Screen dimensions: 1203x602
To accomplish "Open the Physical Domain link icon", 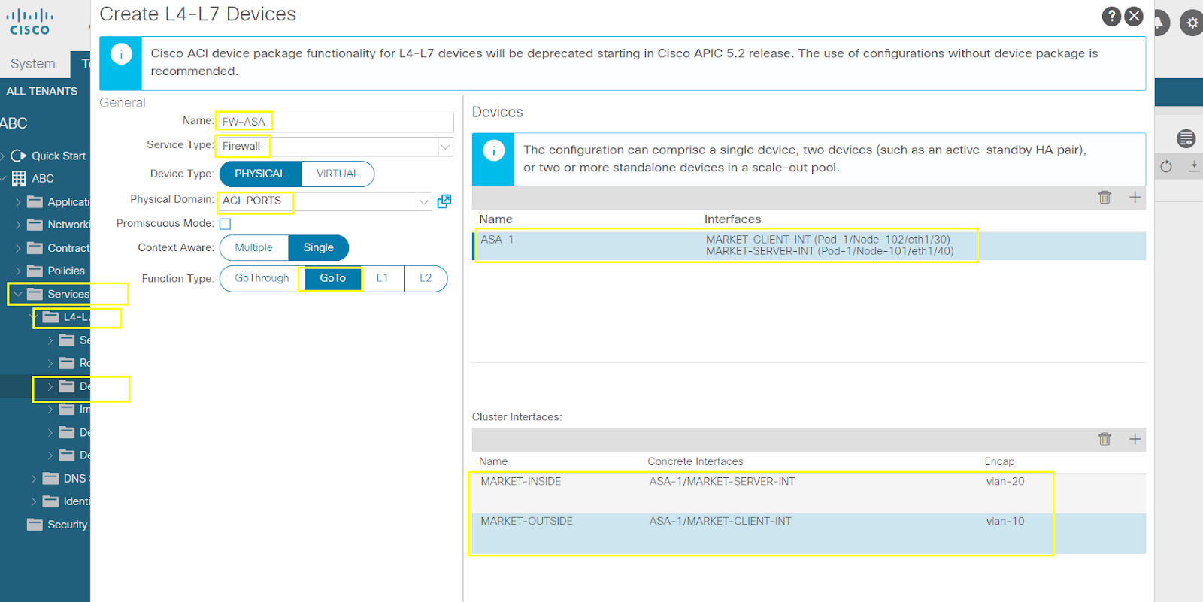I will tap(444, 201).
